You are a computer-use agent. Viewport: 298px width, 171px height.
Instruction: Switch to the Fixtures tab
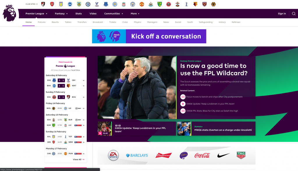click(42, 22)
